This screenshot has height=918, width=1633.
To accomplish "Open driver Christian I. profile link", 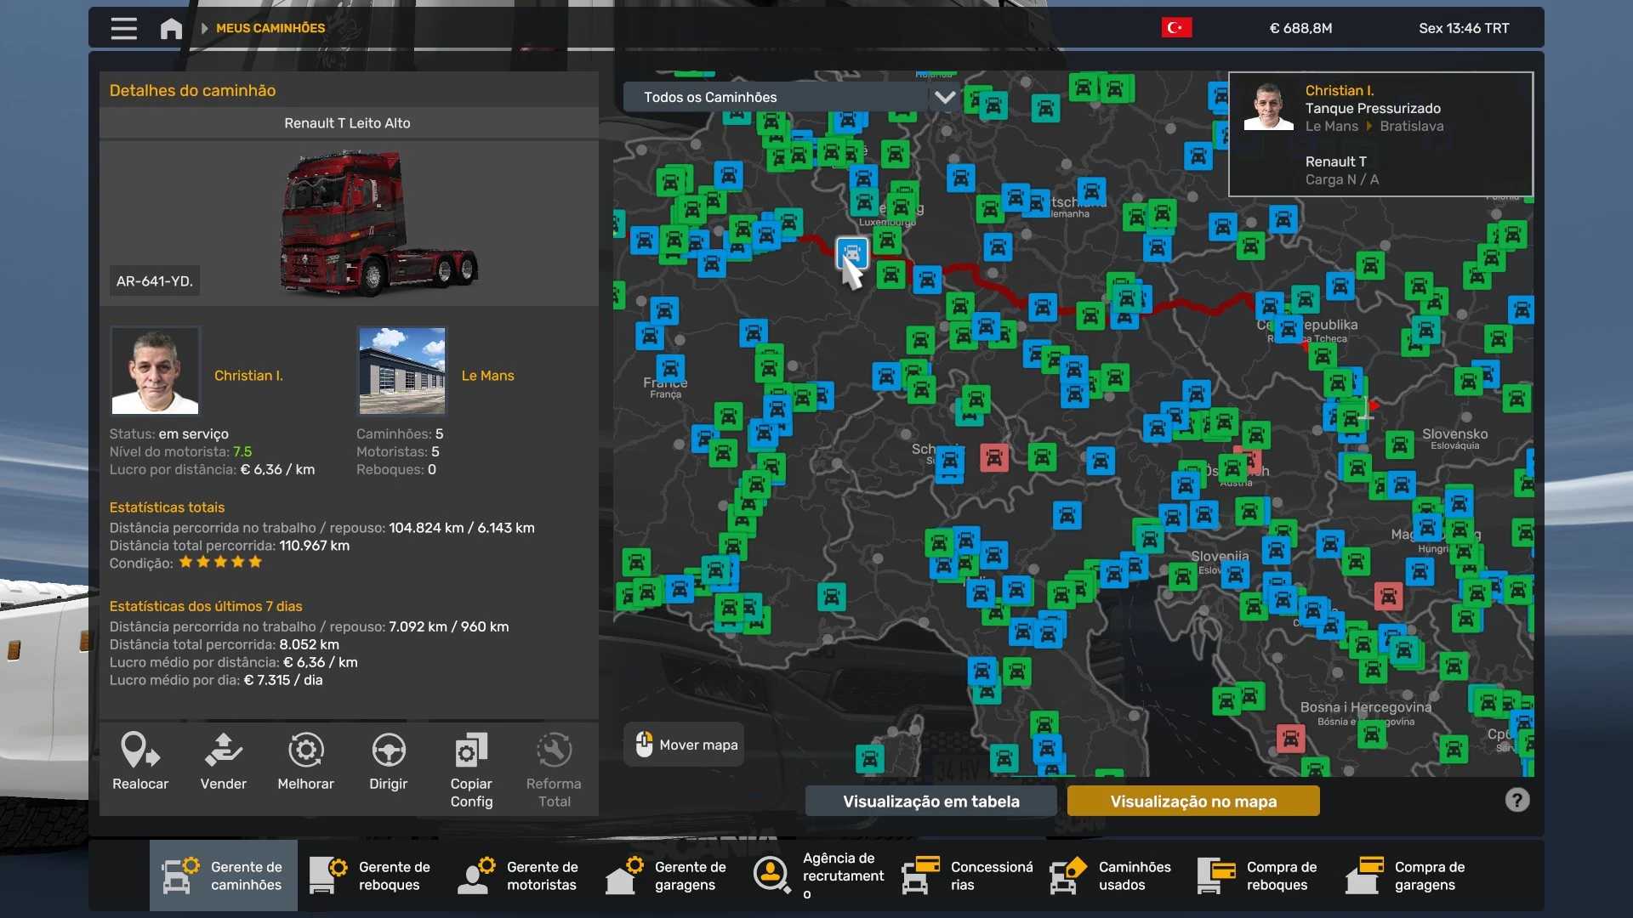I will coord(248,376).
